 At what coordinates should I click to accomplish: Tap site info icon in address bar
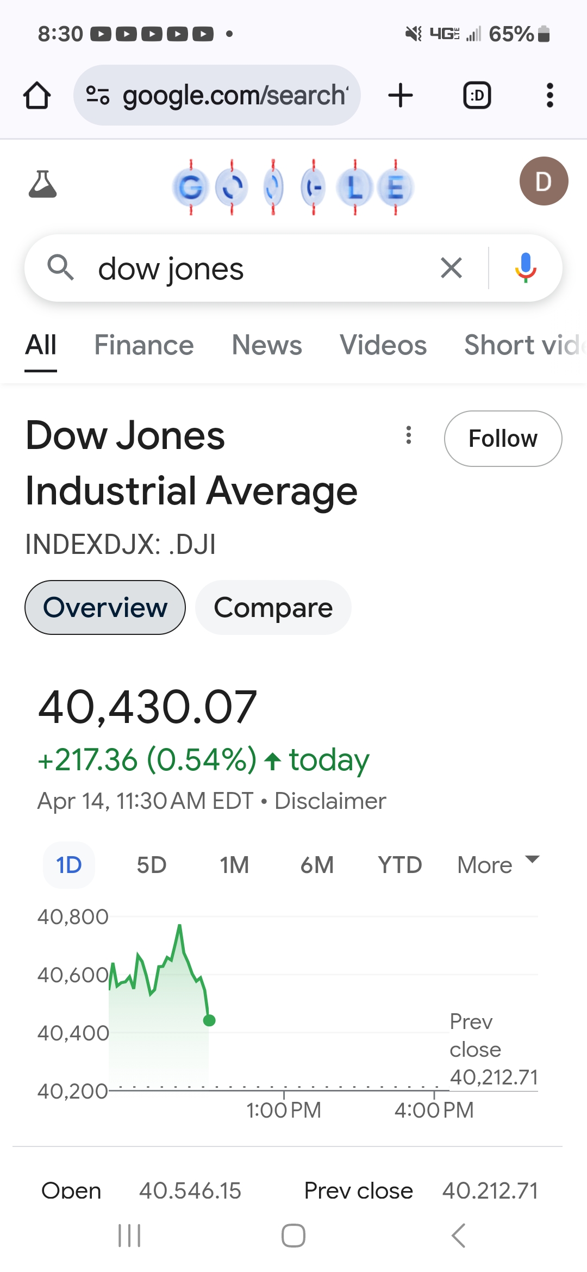pyautogui.click(x=98, y=96)
